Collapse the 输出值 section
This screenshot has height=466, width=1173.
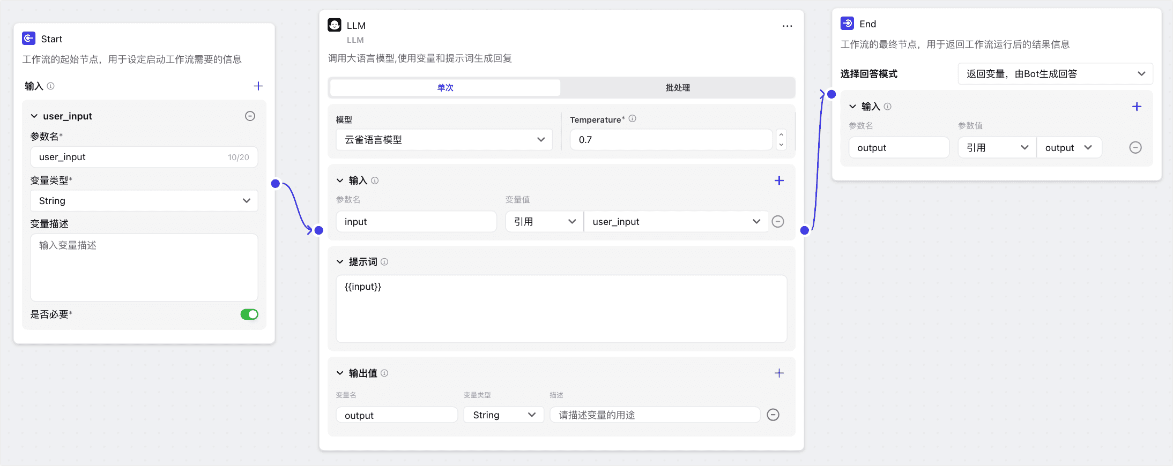point(340,373)
